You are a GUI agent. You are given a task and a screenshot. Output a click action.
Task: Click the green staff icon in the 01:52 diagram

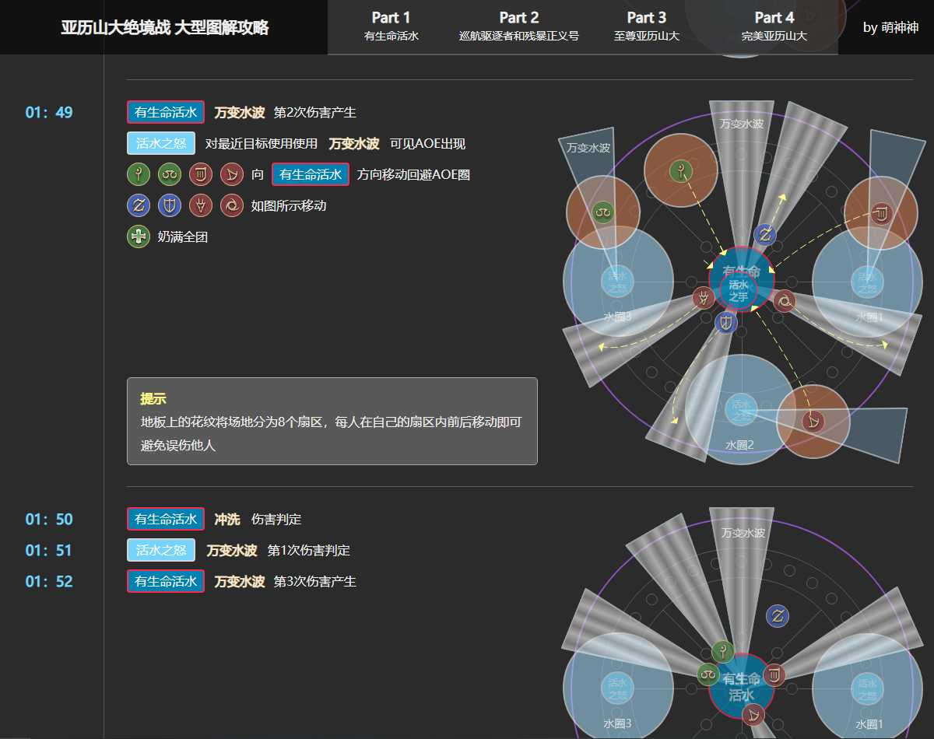723,652
